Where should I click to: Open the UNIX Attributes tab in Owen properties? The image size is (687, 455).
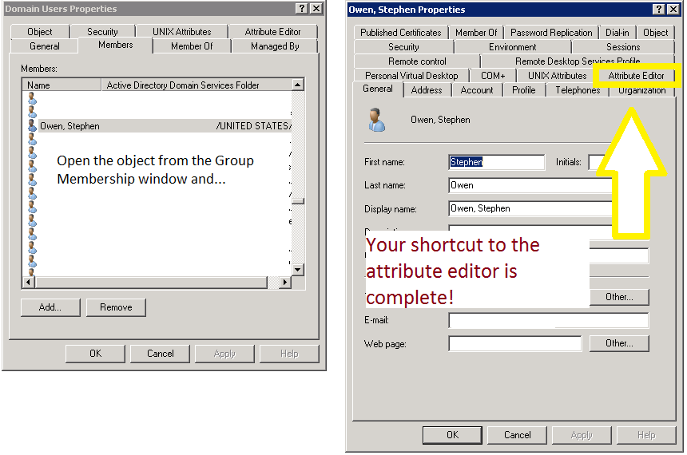coord(557,76)
